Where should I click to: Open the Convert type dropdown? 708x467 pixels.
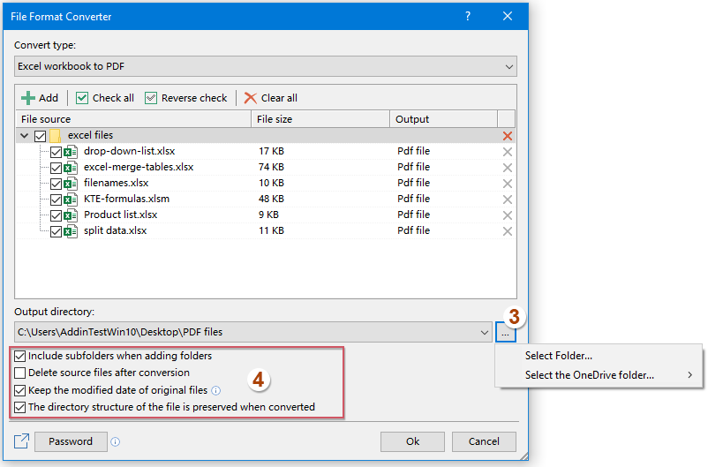pyautogui.click(x=508, y=67)
